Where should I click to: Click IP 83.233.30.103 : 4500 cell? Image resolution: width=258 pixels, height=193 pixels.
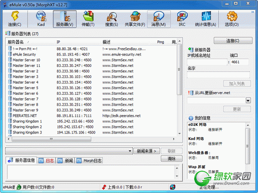click(x=74, y=77)
